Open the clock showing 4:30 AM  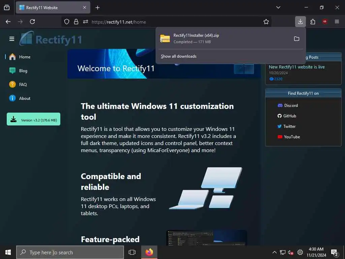tap(316, 252)
